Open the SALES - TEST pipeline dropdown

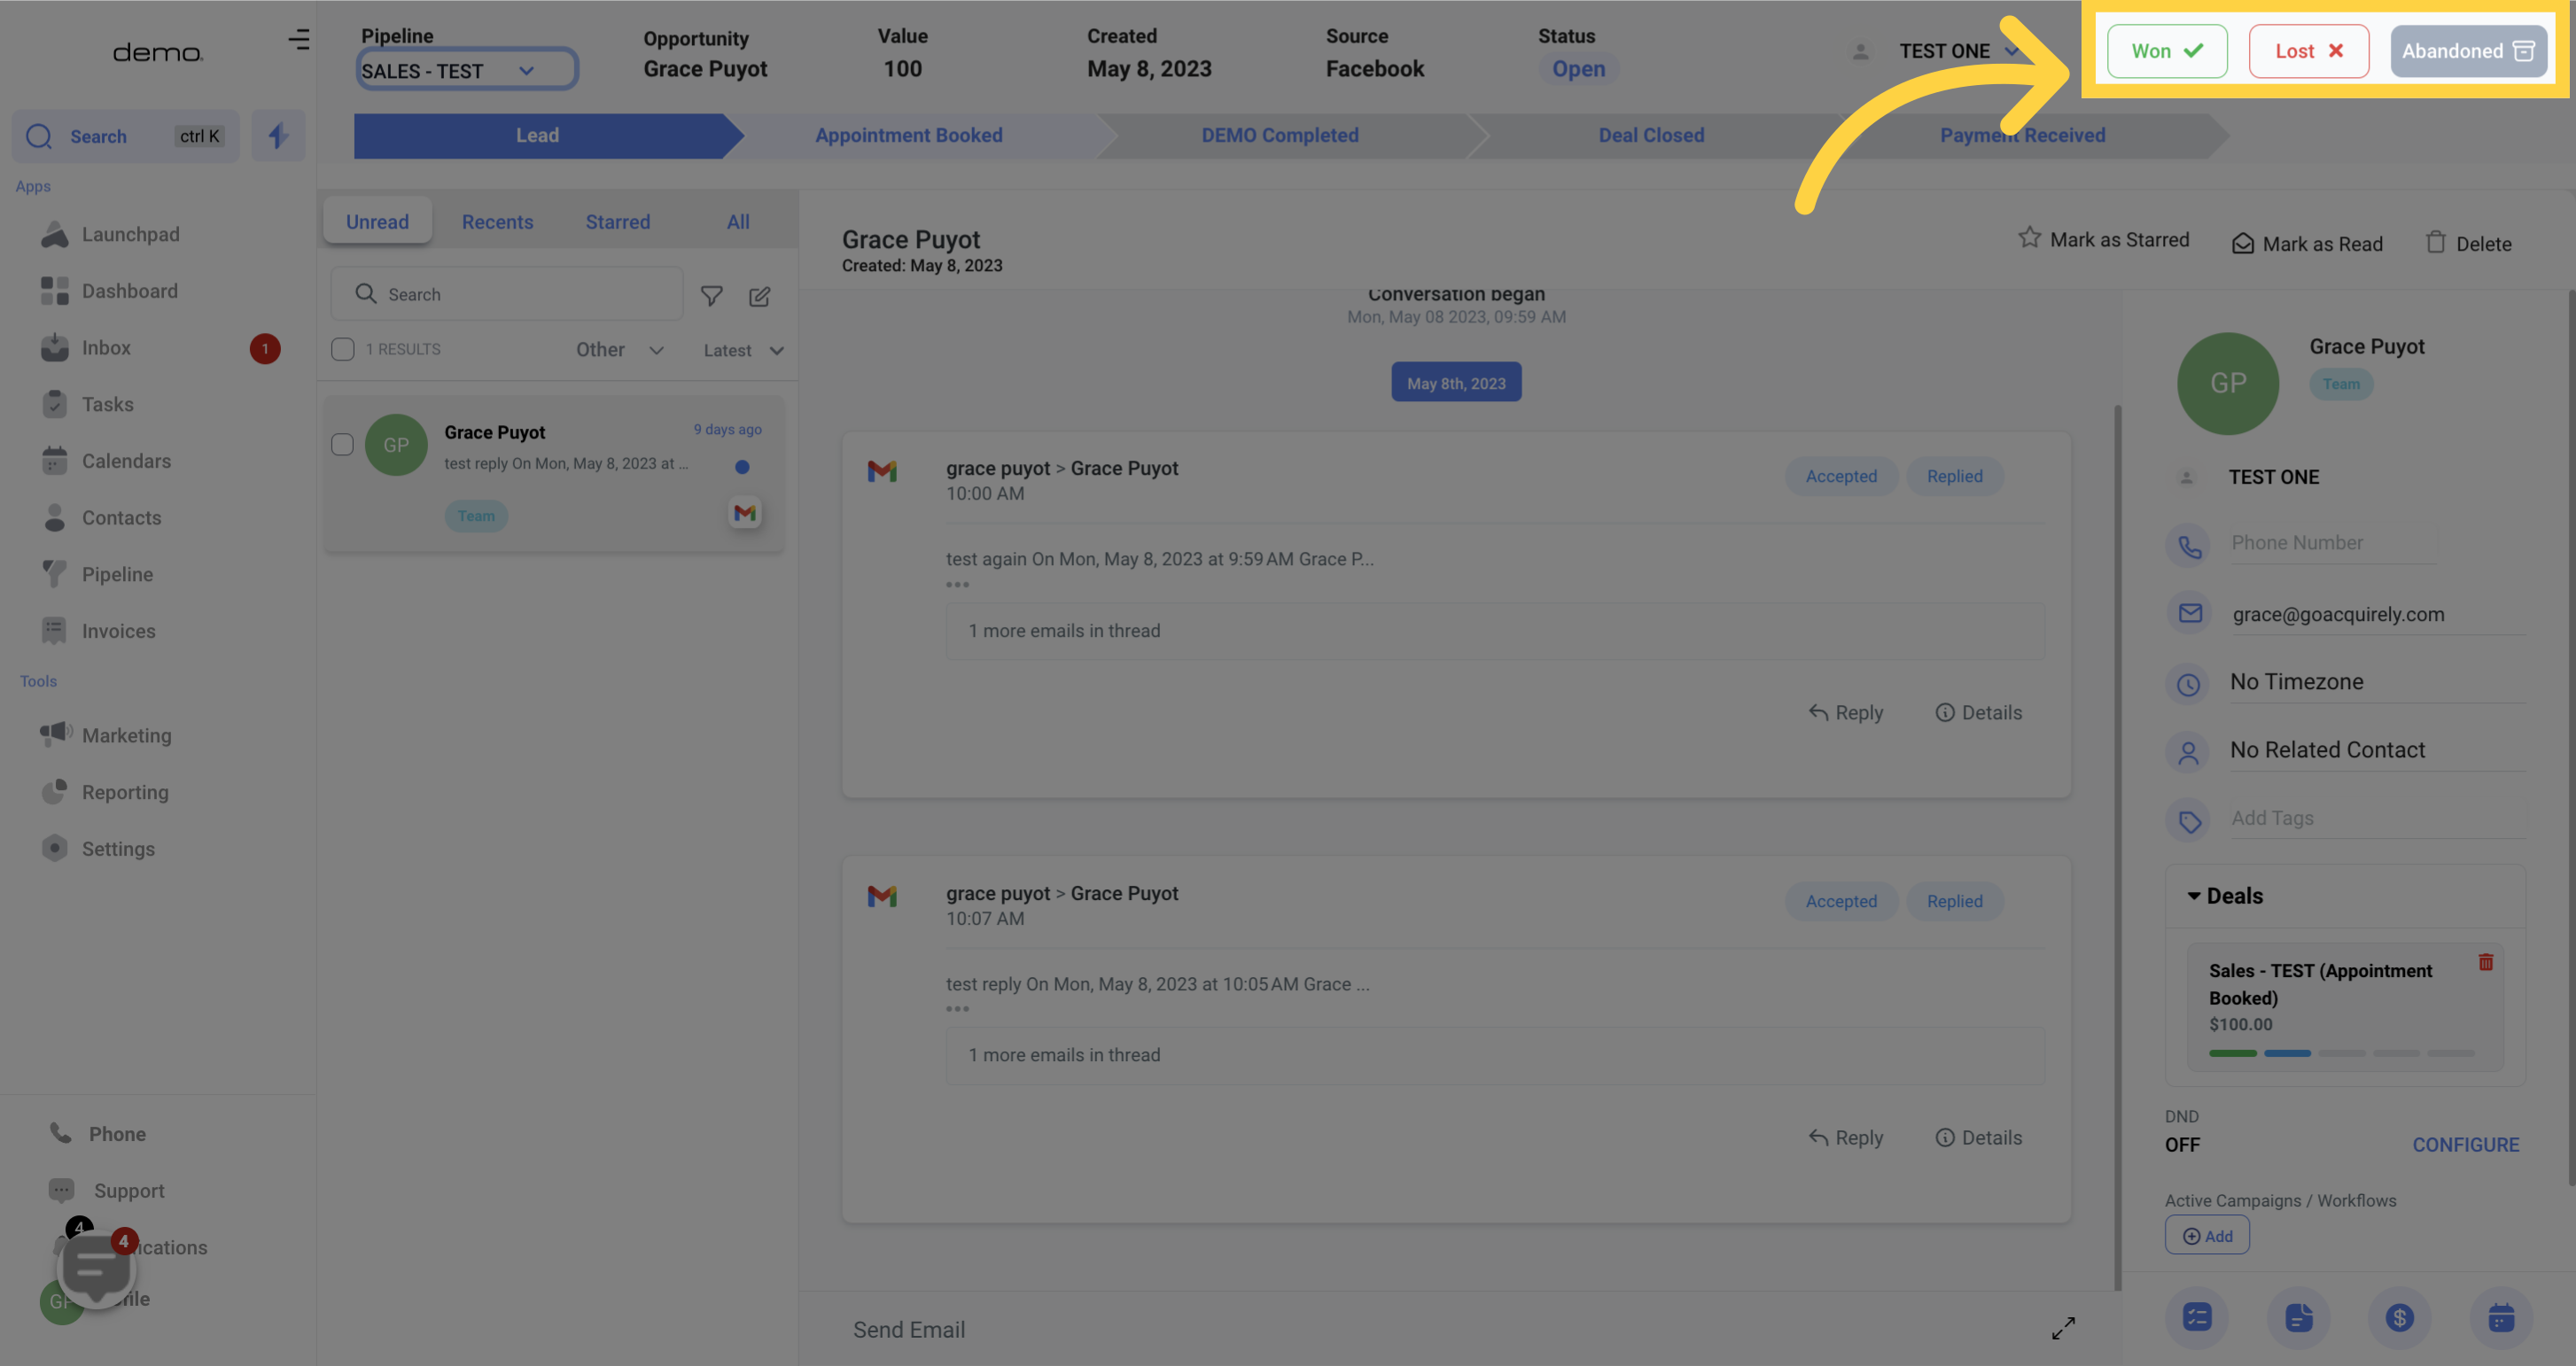[463, 72]
